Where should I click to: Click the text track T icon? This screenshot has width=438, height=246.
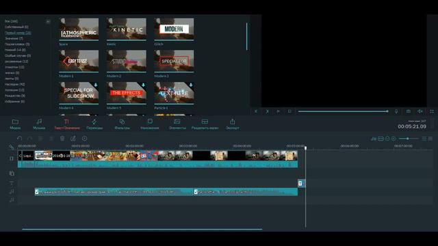(12, 183)
